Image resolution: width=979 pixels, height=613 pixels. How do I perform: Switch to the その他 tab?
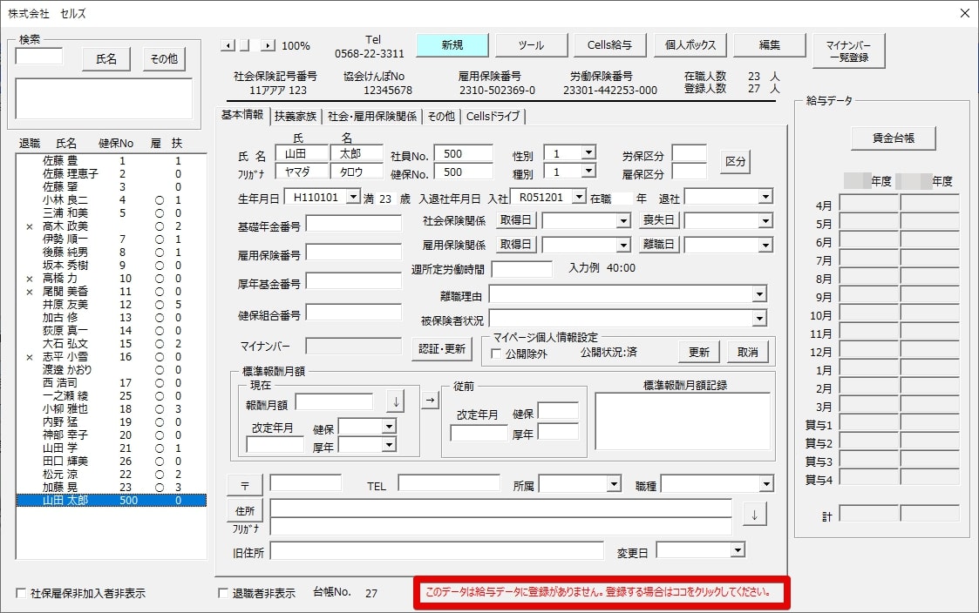click(x=441, y=116)
